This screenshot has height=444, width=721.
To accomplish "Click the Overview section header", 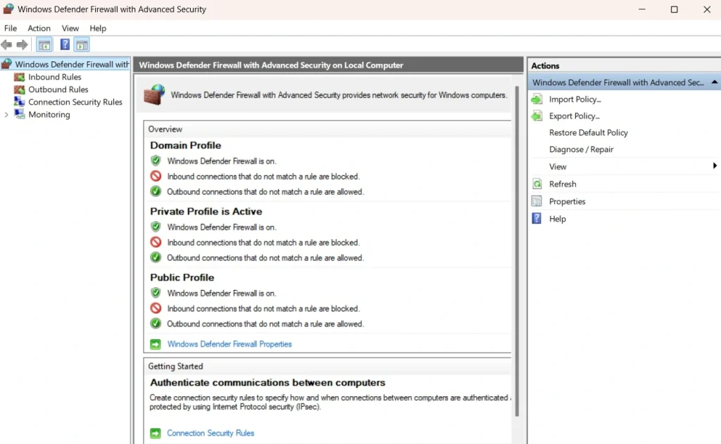I will [165, 129].
